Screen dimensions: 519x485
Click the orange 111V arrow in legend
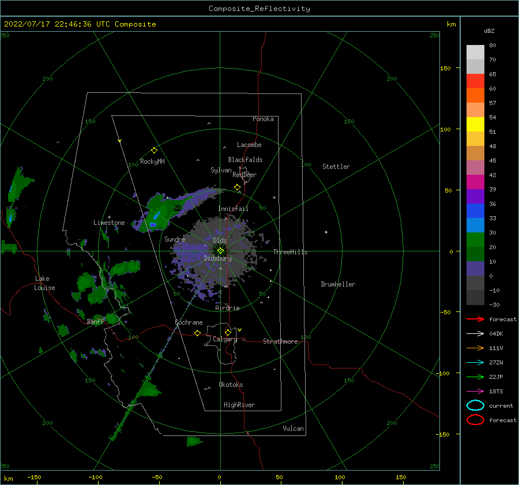coord(475,348)
